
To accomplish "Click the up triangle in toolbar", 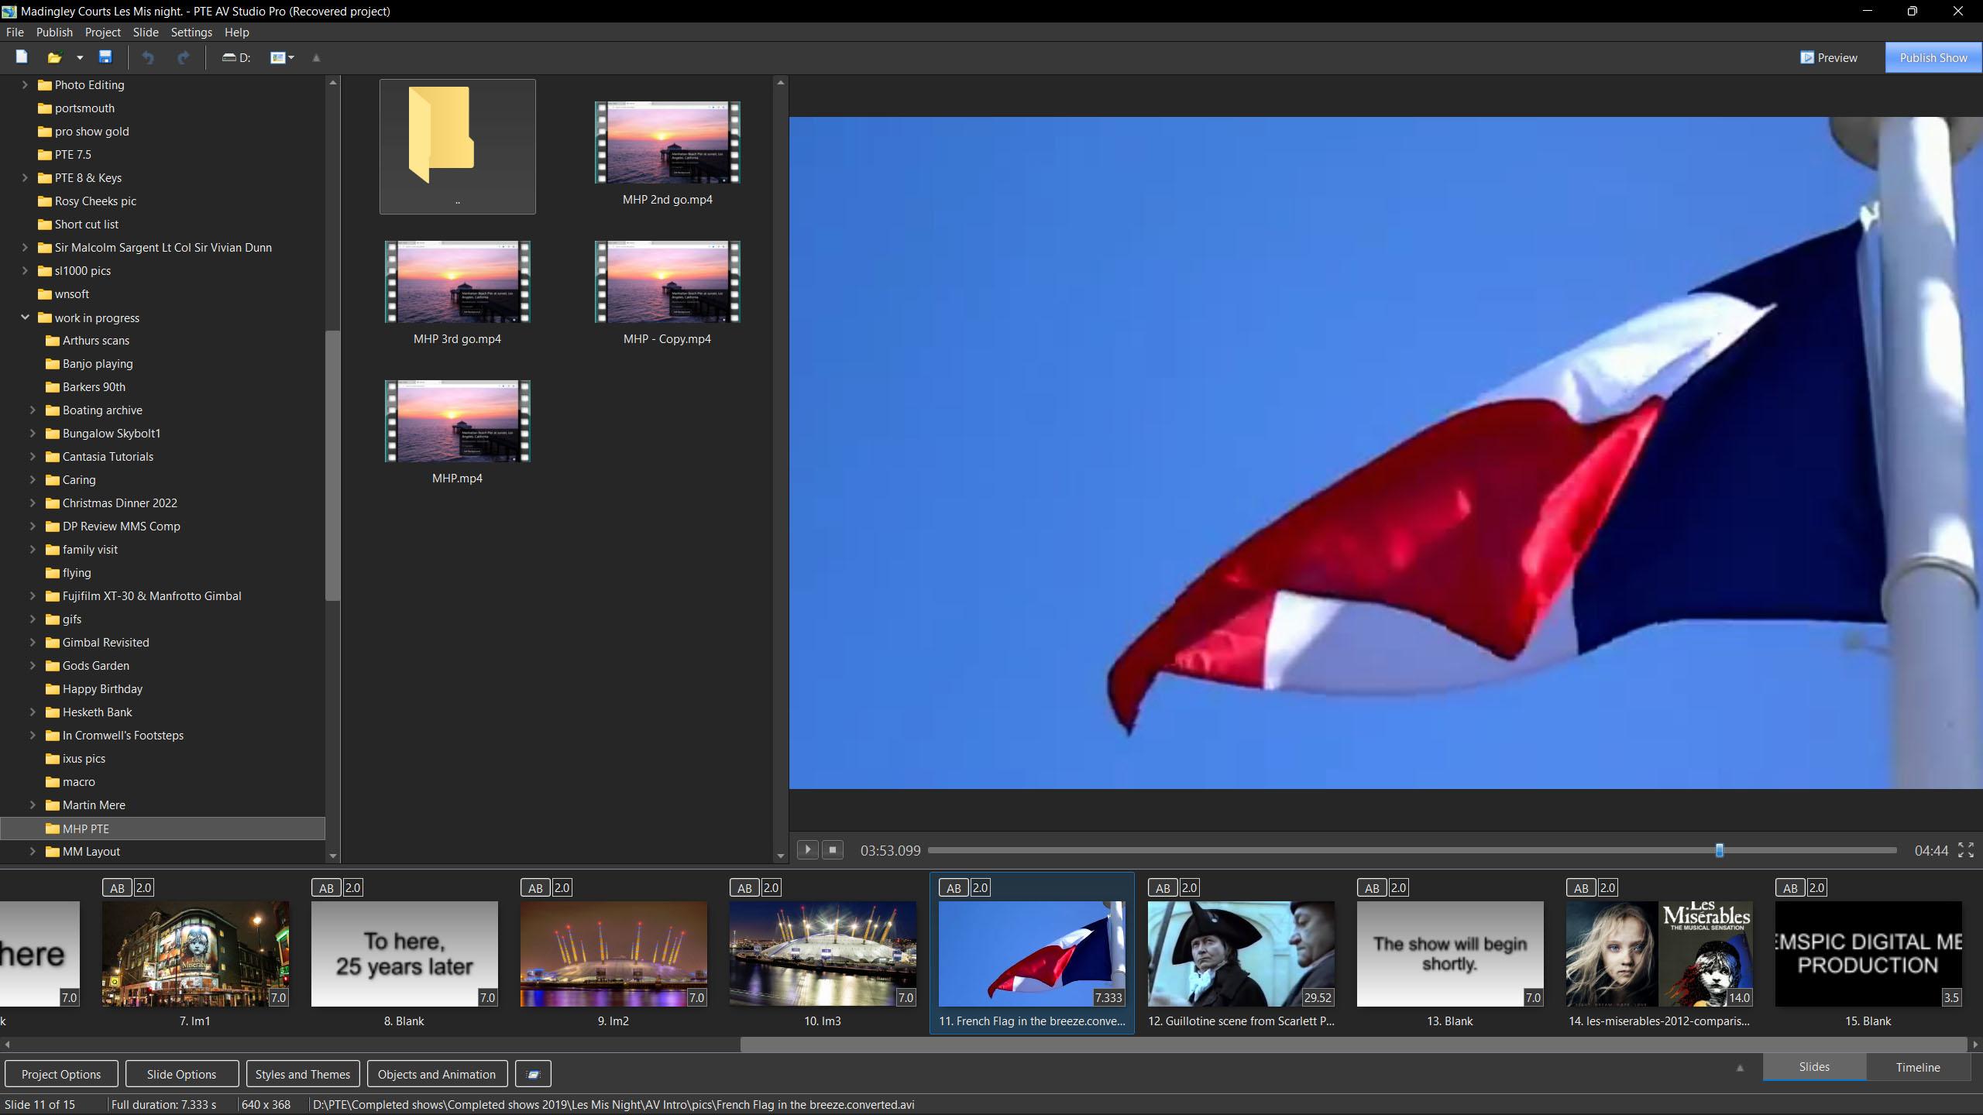I will pos(316,57).
